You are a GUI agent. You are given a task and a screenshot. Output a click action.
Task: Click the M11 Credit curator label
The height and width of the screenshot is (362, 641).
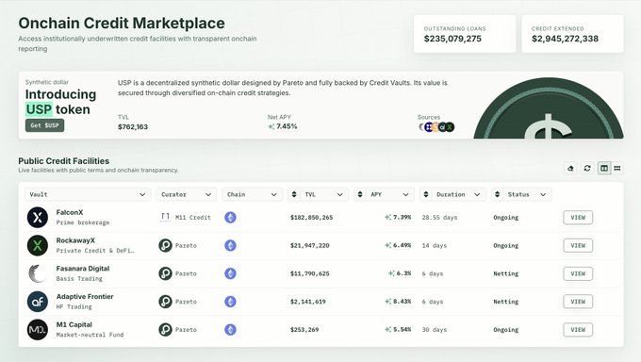point(193,218)
